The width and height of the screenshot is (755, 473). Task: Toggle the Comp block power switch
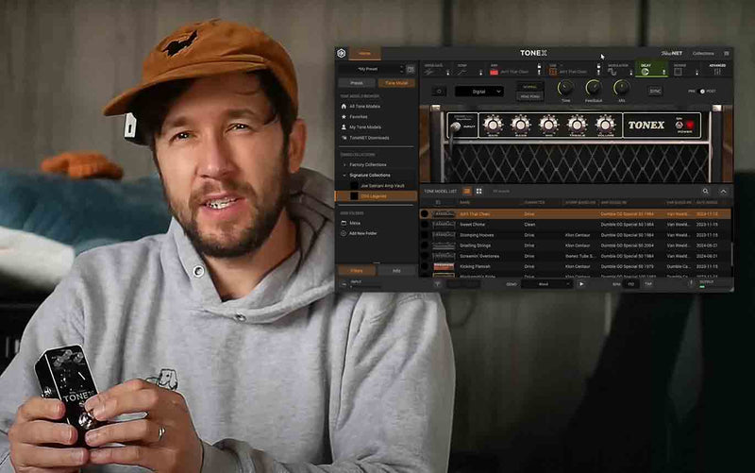pyautogui.click(x=480, y=73)
